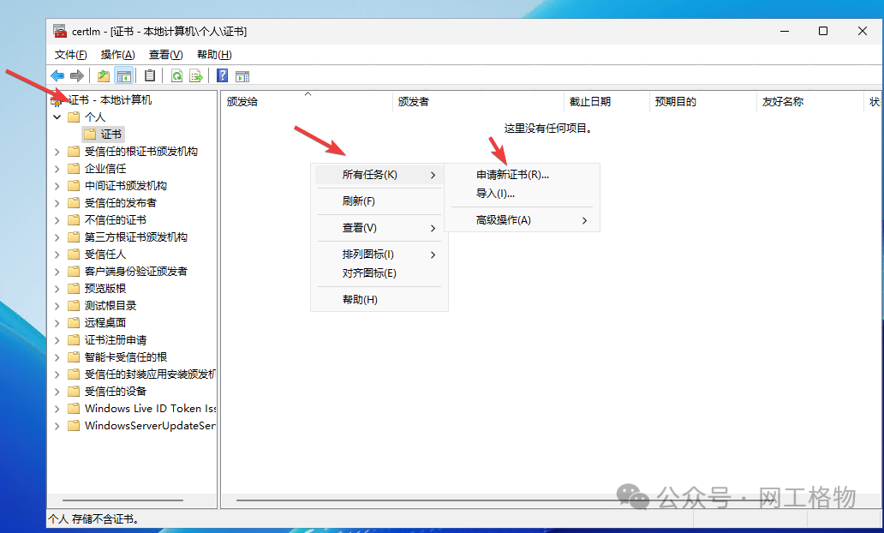Sort by 颁发者 column header
The height and width of the screenshot is (533, 884).
(x=478, y=101)
